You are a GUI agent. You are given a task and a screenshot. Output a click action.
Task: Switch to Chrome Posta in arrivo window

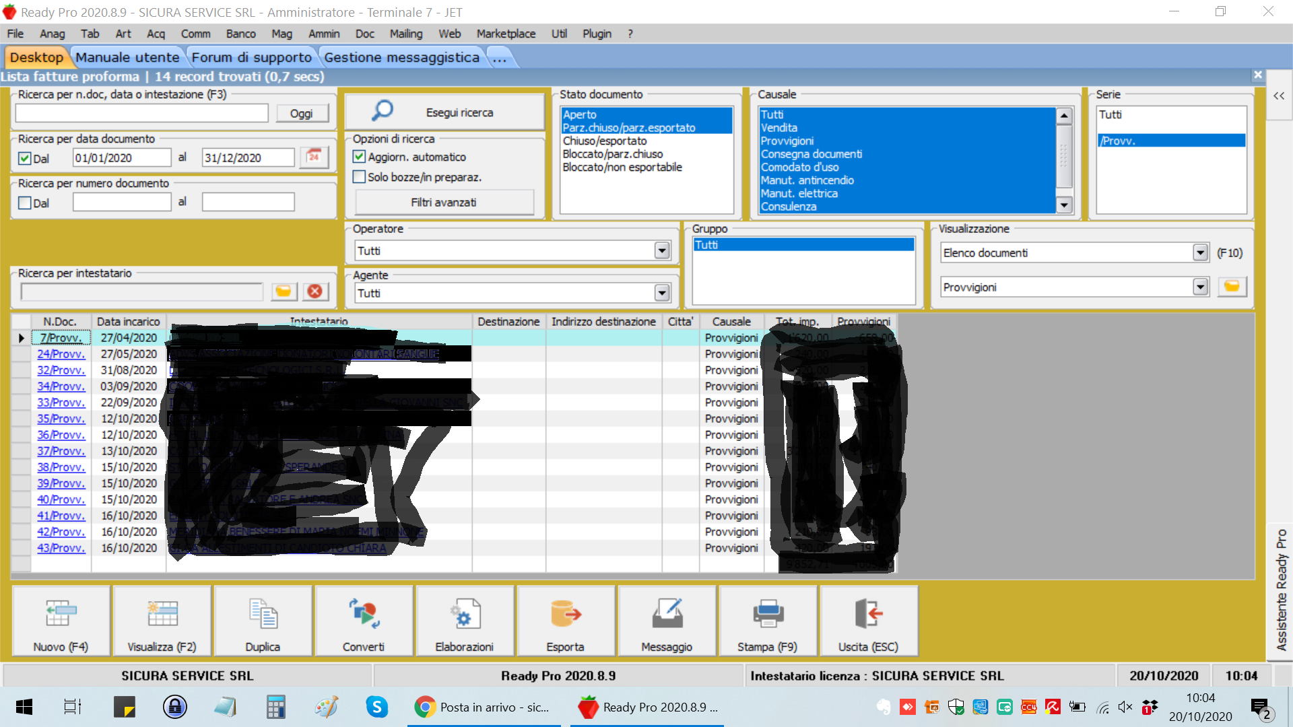484,707
